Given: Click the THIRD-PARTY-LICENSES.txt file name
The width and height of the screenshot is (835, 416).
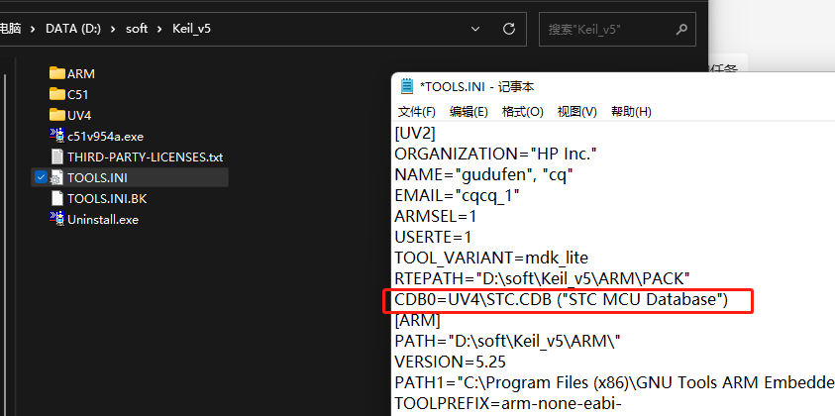Looking at the screenshot, I should [x=145, y=157].
